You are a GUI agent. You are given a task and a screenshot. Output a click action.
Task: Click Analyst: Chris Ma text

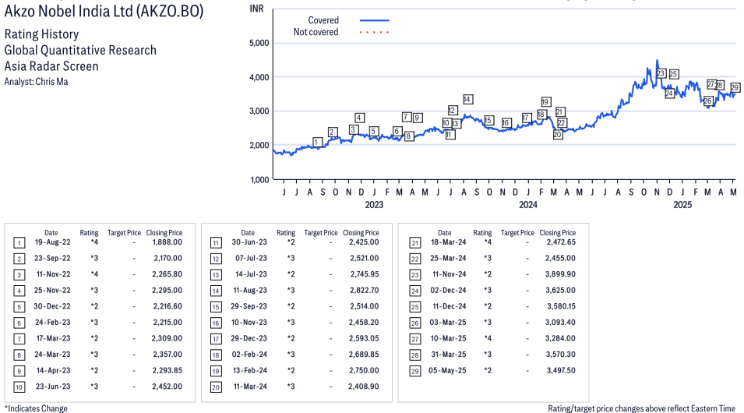(x=36, y=82)
